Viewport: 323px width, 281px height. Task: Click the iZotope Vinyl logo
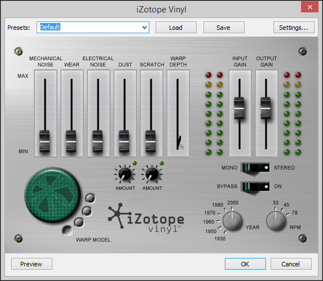pyautogui.click(x=146, y=218)
